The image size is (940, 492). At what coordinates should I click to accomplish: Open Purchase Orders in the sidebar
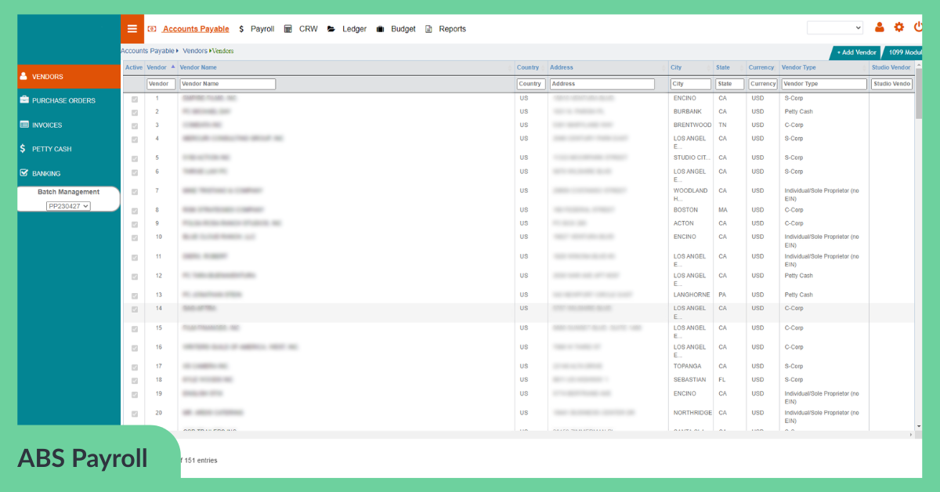68,100
